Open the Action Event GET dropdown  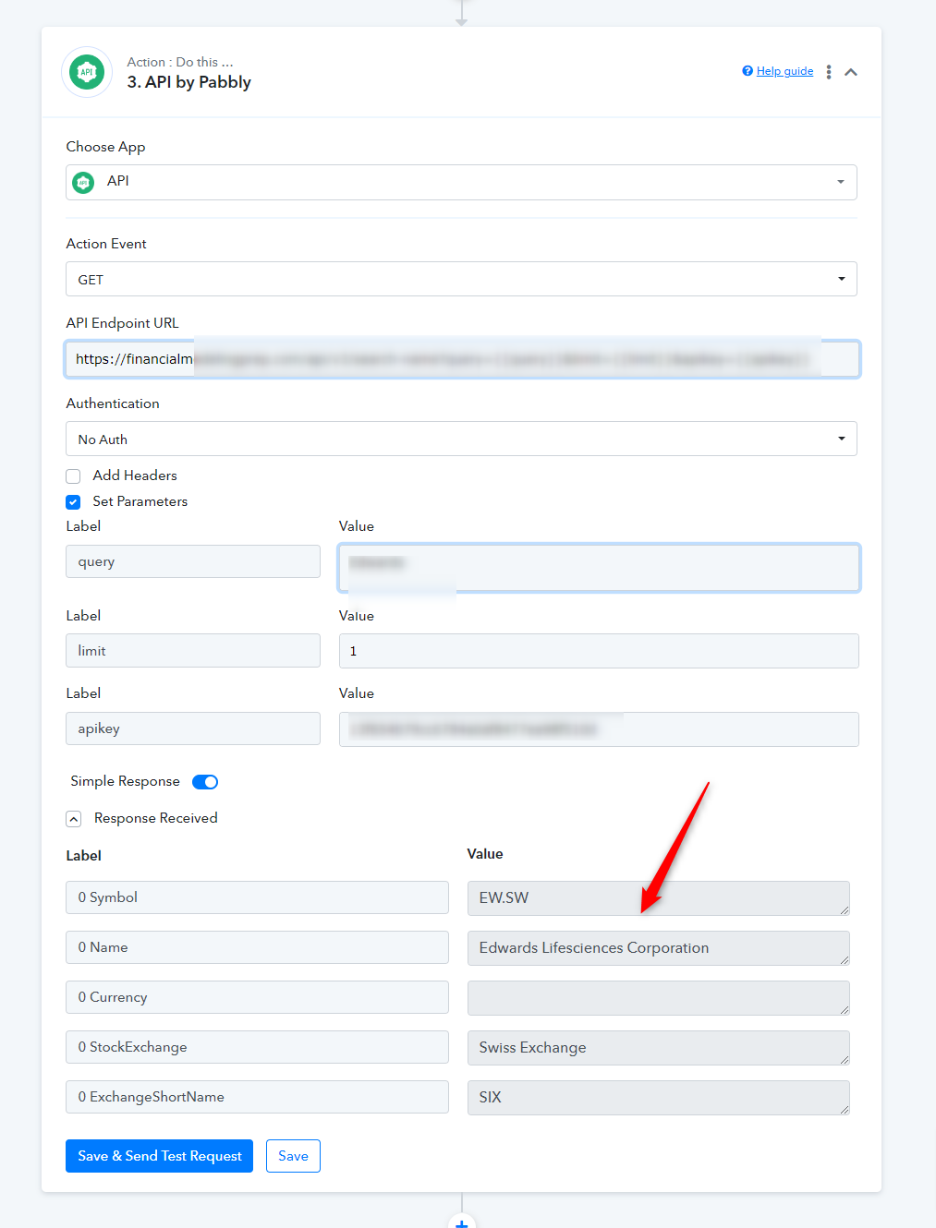(x=461, y=279)
